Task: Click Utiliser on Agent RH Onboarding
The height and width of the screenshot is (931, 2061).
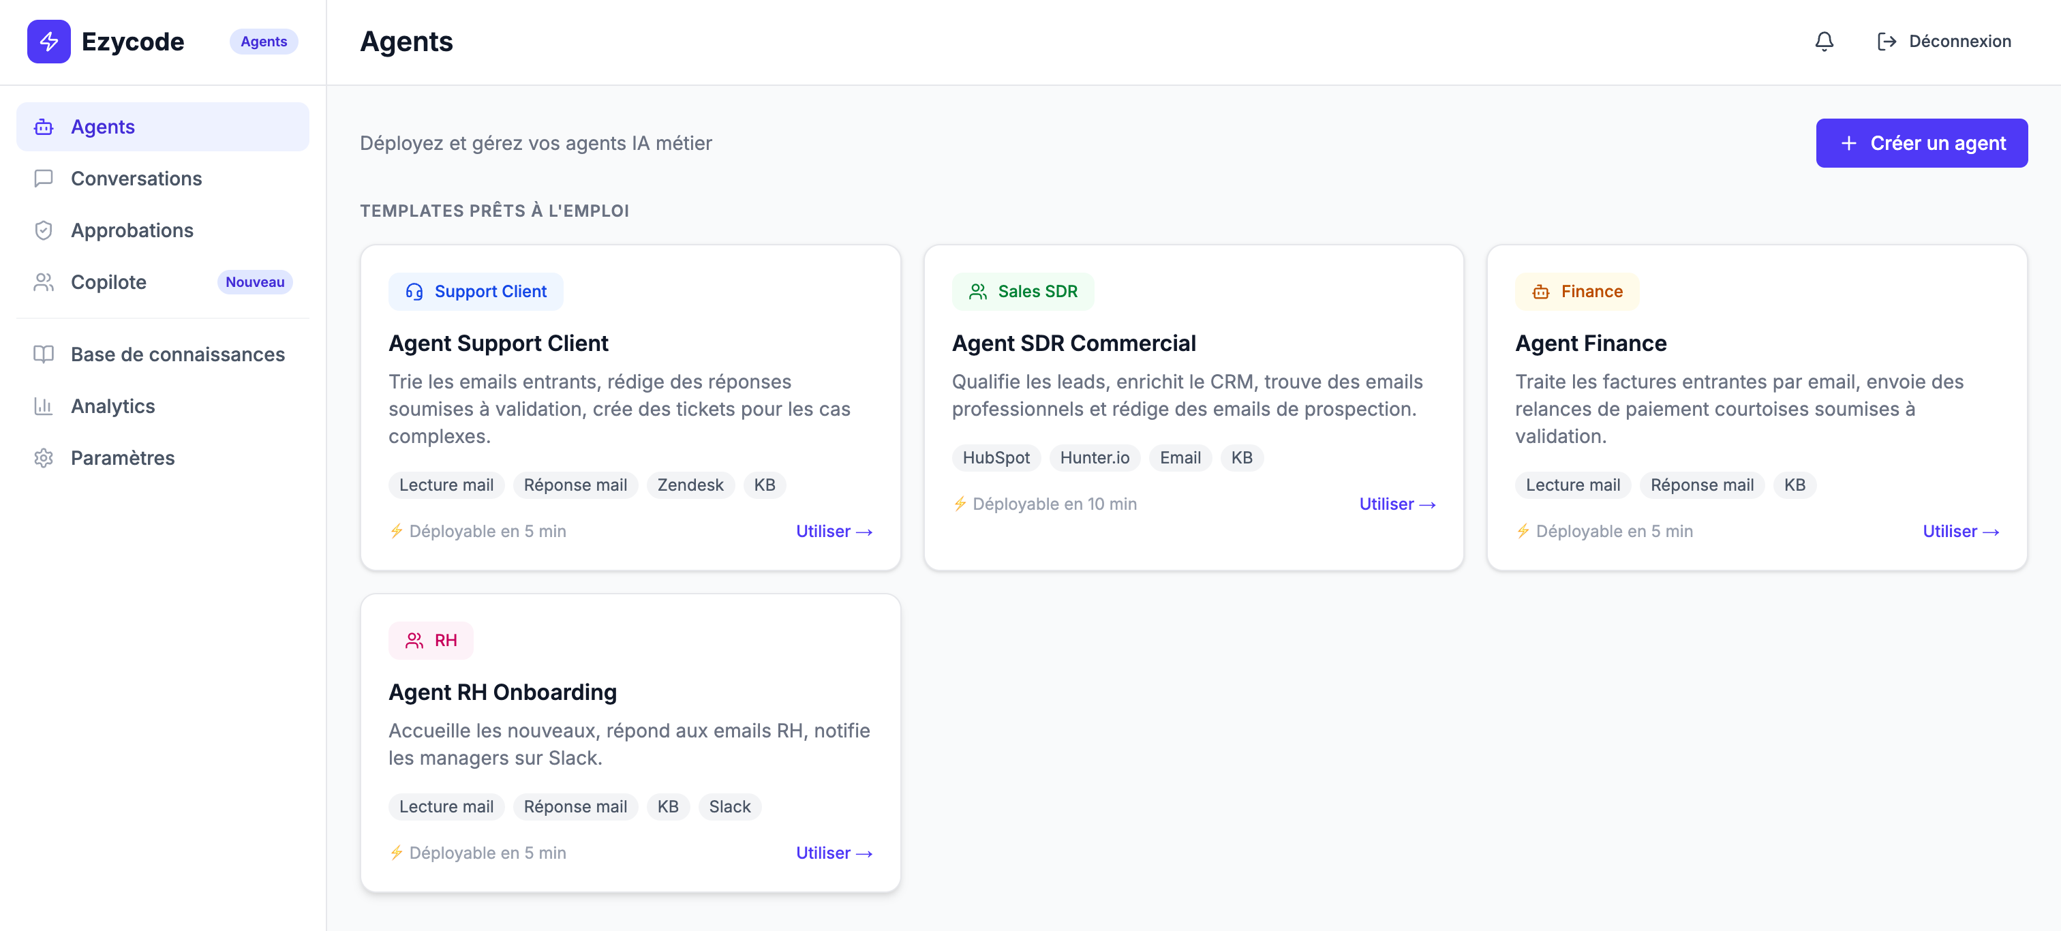Action: point(833,853)
